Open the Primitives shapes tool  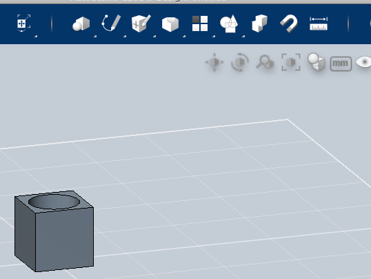click(x=81, y=23)
